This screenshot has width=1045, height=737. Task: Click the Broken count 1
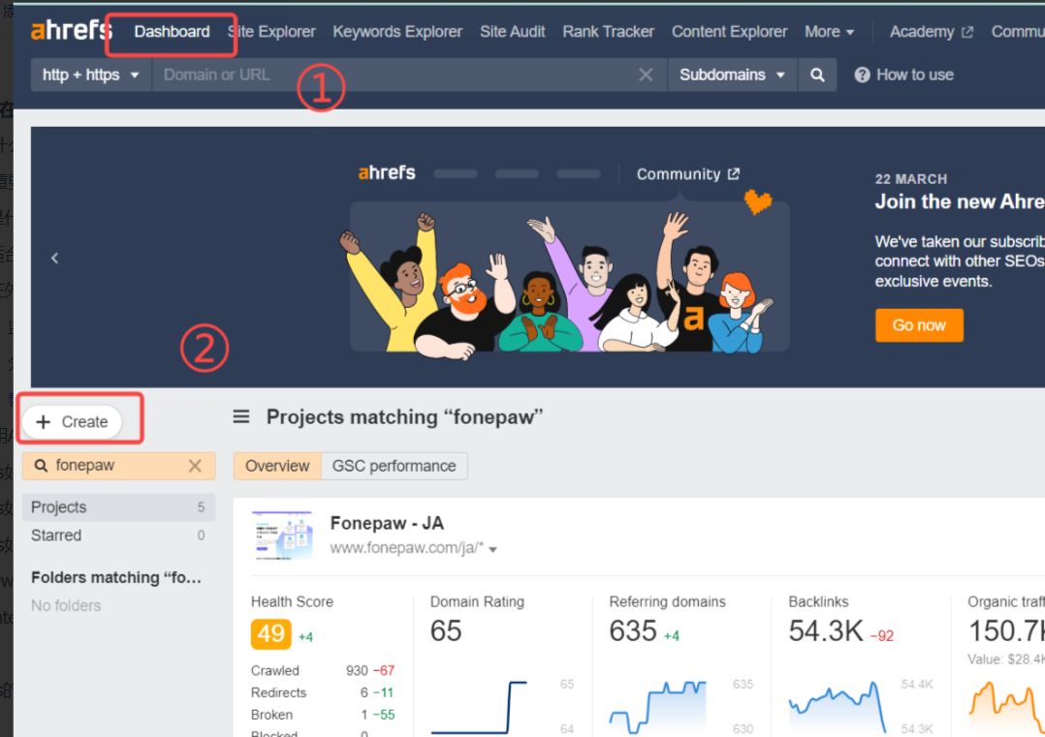pyautogui.click(x=364, y=715)
